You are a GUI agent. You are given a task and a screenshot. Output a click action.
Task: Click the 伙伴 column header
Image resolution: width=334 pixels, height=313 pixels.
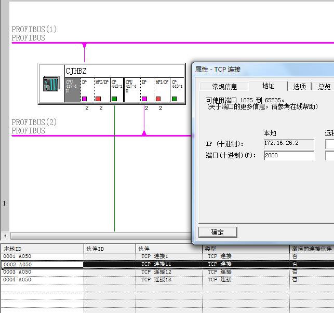(x=169, y=249)
